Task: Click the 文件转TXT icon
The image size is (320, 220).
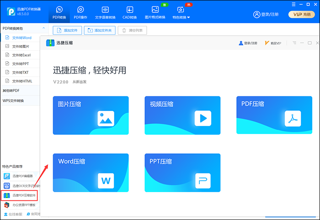Action: pos(7,72)
